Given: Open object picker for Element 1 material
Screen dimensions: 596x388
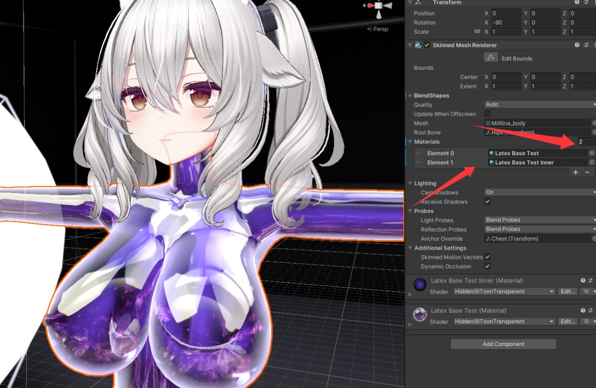Looking at the screenshot, I should (x=591, y=162).
